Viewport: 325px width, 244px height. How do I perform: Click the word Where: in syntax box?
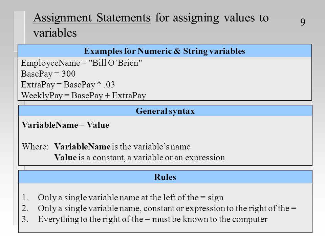[35, 146]
